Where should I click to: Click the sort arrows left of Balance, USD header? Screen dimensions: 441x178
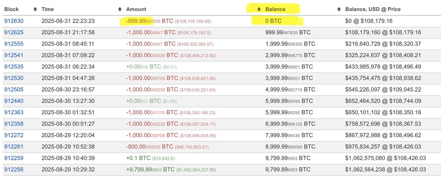pos(339,9)
